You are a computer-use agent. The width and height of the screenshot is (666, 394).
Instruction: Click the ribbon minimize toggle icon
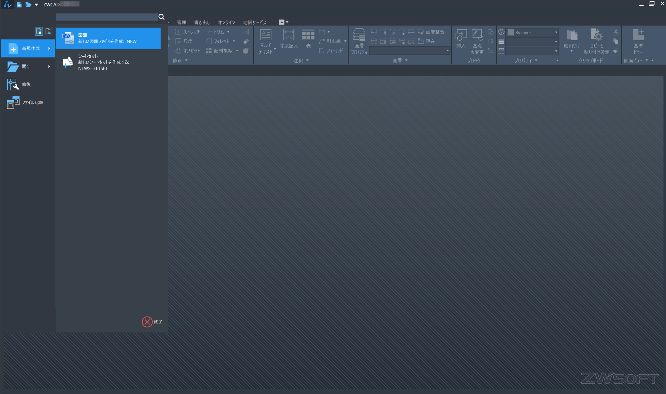282,22
